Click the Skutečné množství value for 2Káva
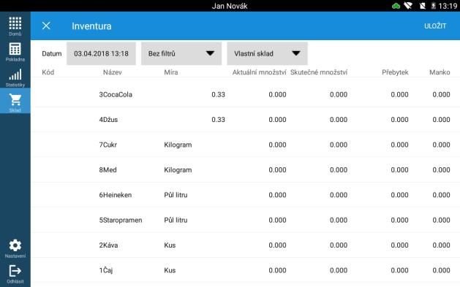This screenshot has height=287, width=460. (339, 245)
